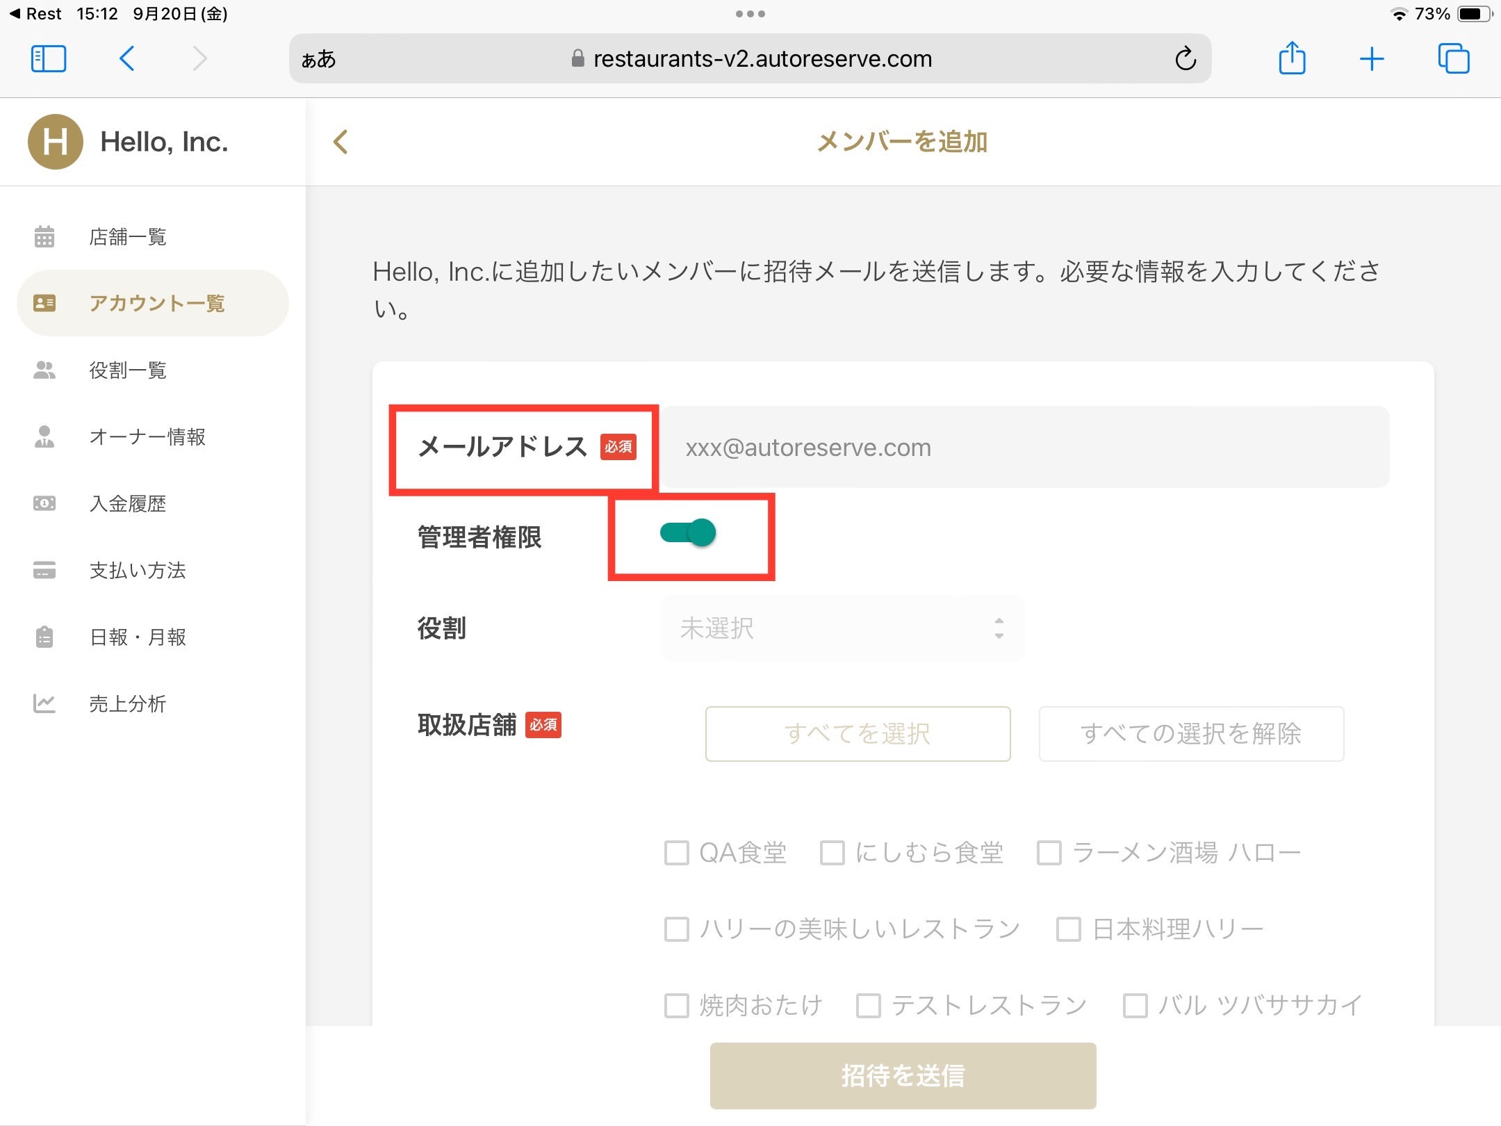The image size is (1501, 1126).
Task: Toggle Safari sidebar icon
Action: (49, 58)
